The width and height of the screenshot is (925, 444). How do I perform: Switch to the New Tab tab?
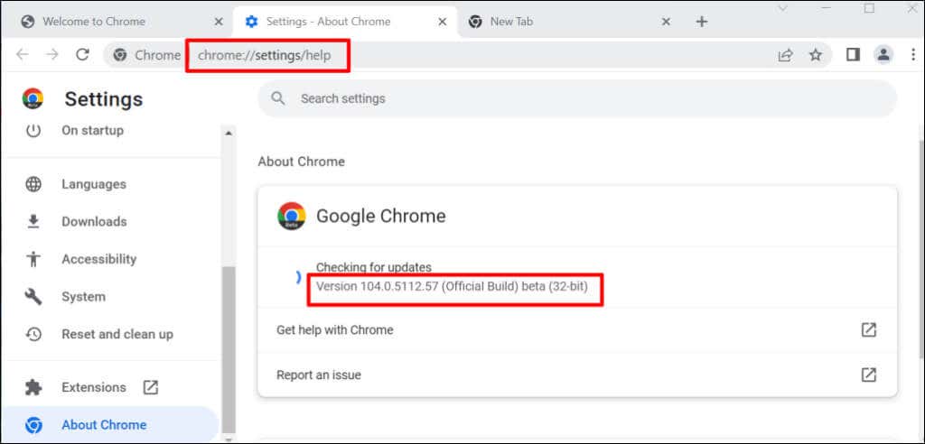tap(560, 22)
